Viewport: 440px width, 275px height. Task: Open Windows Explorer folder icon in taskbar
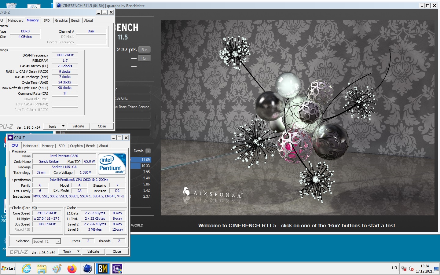pos(42,269)
